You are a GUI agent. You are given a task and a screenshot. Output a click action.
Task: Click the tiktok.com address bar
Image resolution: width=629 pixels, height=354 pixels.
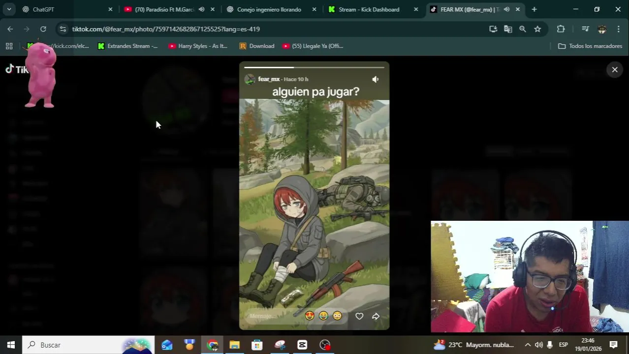click(x=276, y=29)
